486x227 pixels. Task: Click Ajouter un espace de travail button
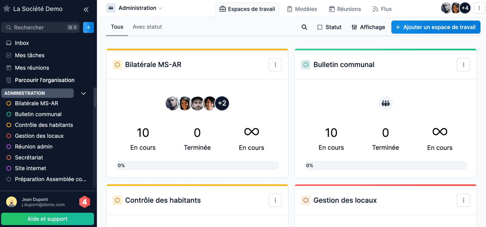point(435,27)
